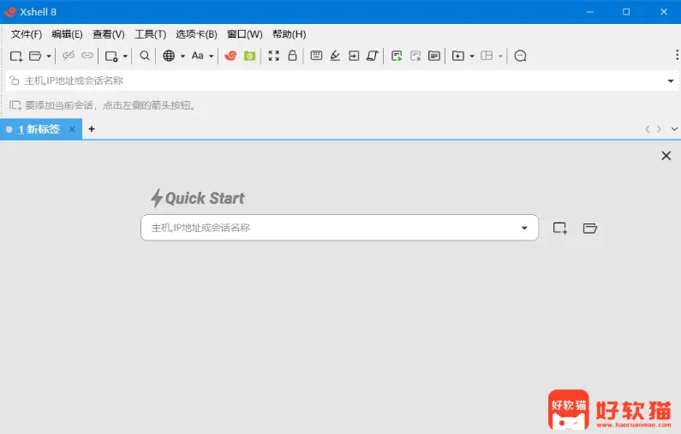Click the Reconnect link icon
681x434 pixels.
[x=87, y=56]
